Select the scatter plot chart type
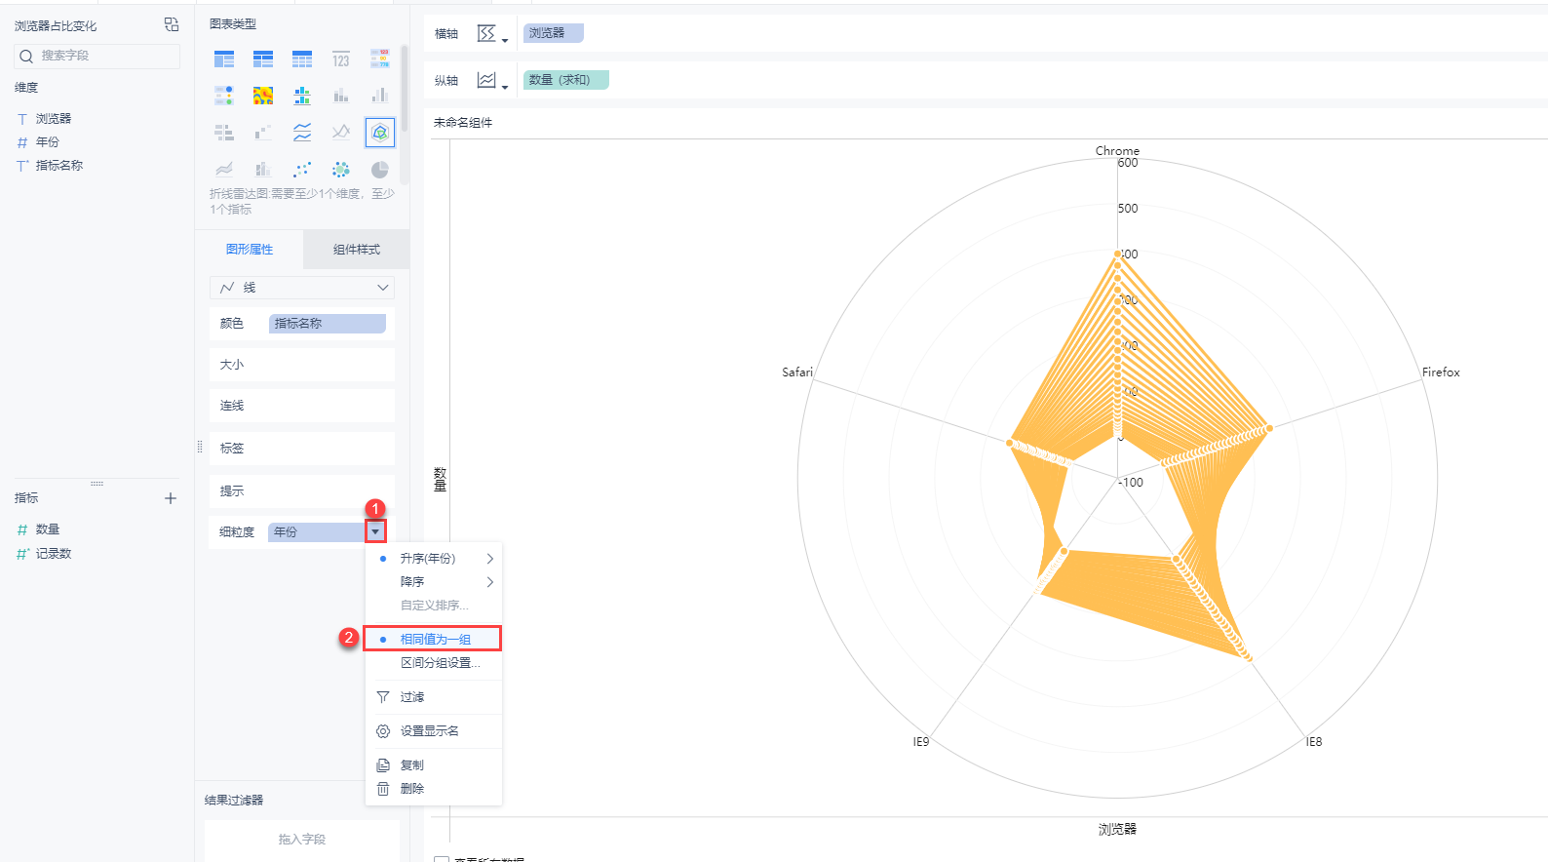 (x=302, y=169)
